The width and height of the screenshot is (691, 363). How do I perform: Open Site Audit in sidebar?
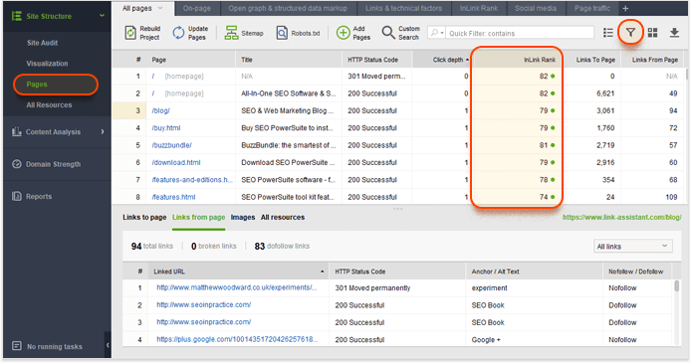42,43
